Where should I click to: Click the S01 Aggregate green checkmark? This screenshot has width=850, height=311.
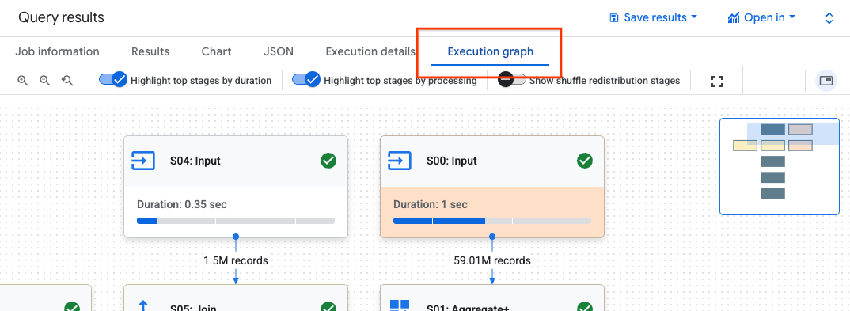coord(584,307)
